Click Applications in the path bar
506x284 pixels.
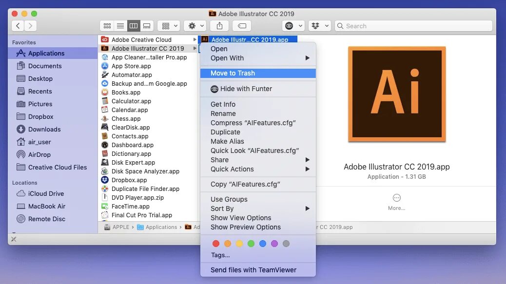click(157, 227)
